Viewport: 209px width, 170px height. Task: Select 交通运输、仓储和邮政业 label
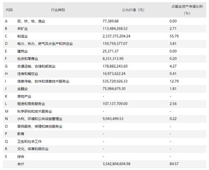tap(36, 66)
